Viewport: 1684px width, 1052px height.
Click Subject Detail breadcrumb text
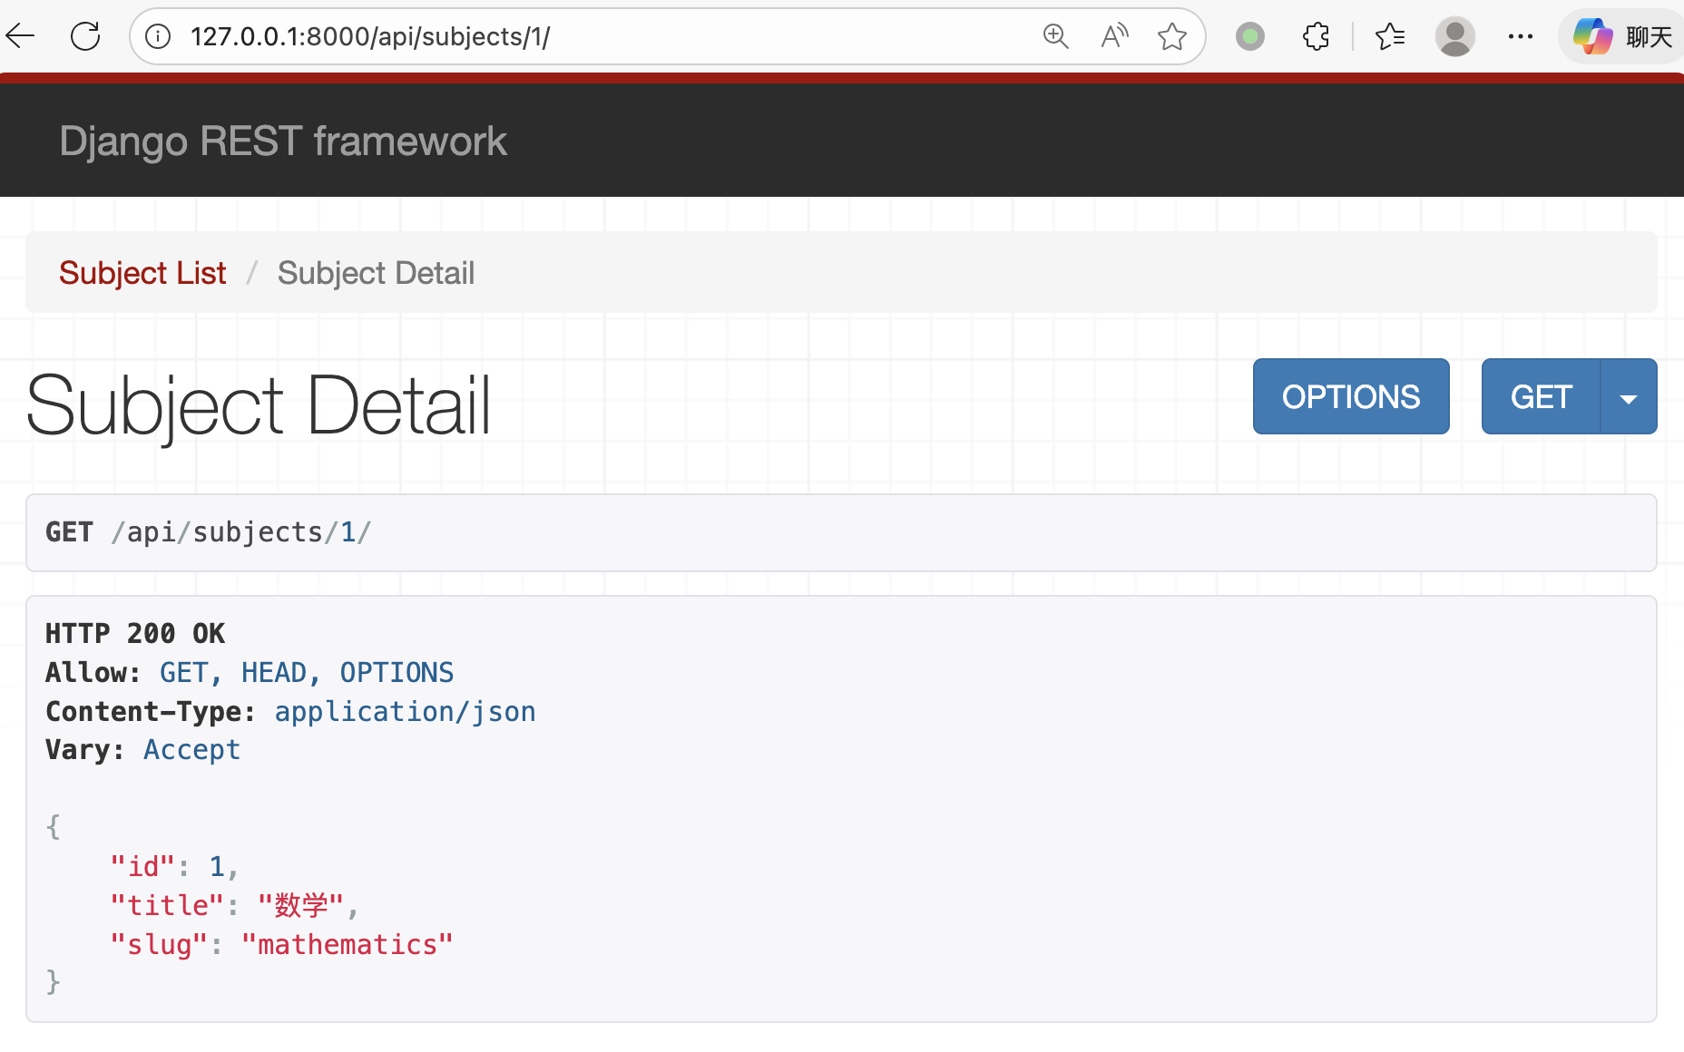pos(376,272)
